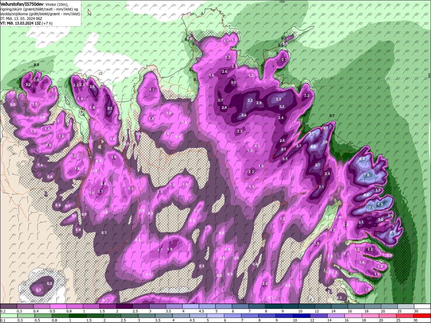431x323 pixels.
Task: Pick the light blue snow swatch between 4 and 4.5
Action: 191,306
